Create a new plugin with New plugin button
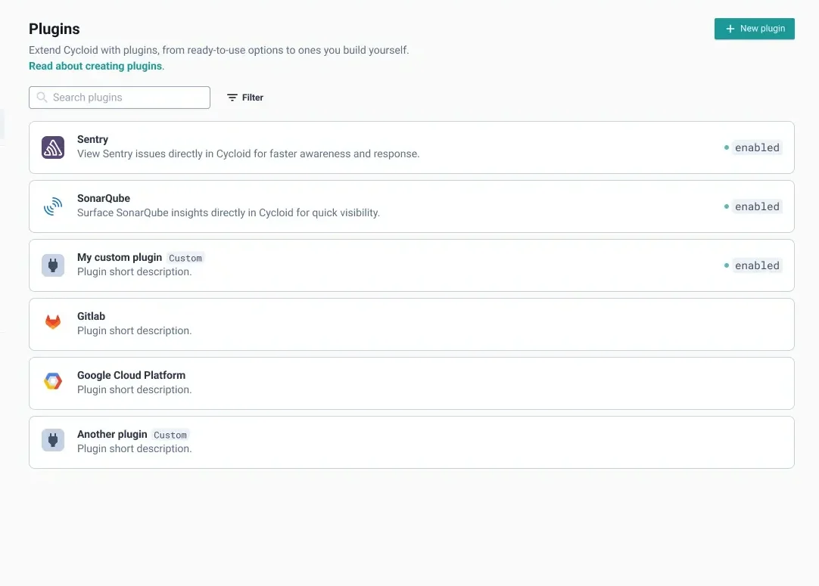This screenshot has width=819, height=586. 754,29
